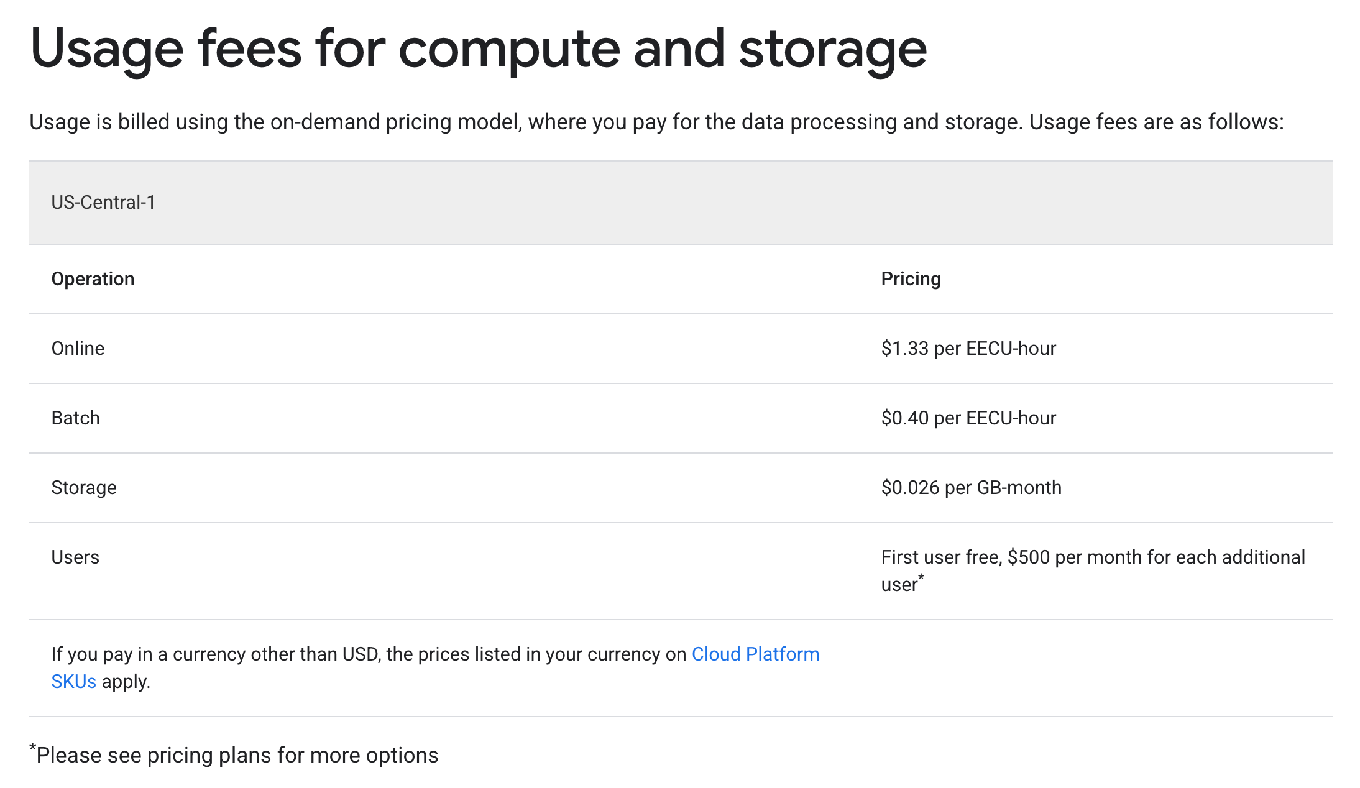The image size is (1360, 788).
Task: Select the Users operation row label
Action: click(x=75, y=557)
